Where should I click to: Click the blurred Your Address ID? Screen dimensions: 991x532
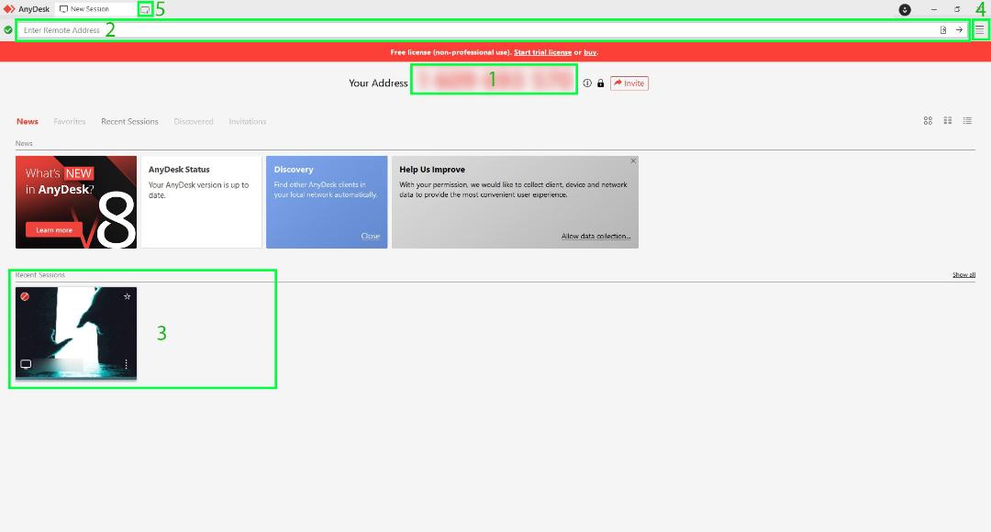(x=494, y=80)
